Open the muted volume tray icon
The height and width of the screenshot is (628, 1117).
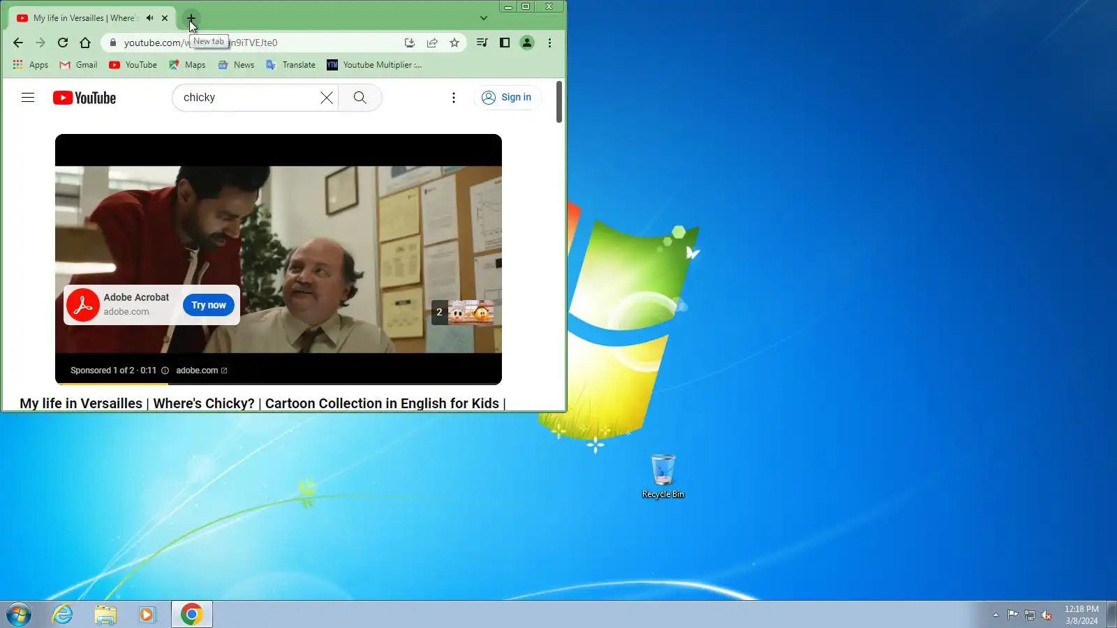(1046, 615)
